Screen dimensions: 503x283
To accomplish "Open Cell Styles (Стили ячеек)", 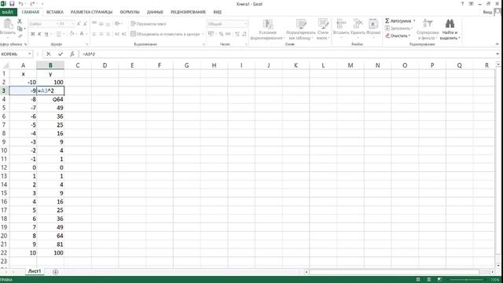I will pyautogui.click(x=323, y=30).
